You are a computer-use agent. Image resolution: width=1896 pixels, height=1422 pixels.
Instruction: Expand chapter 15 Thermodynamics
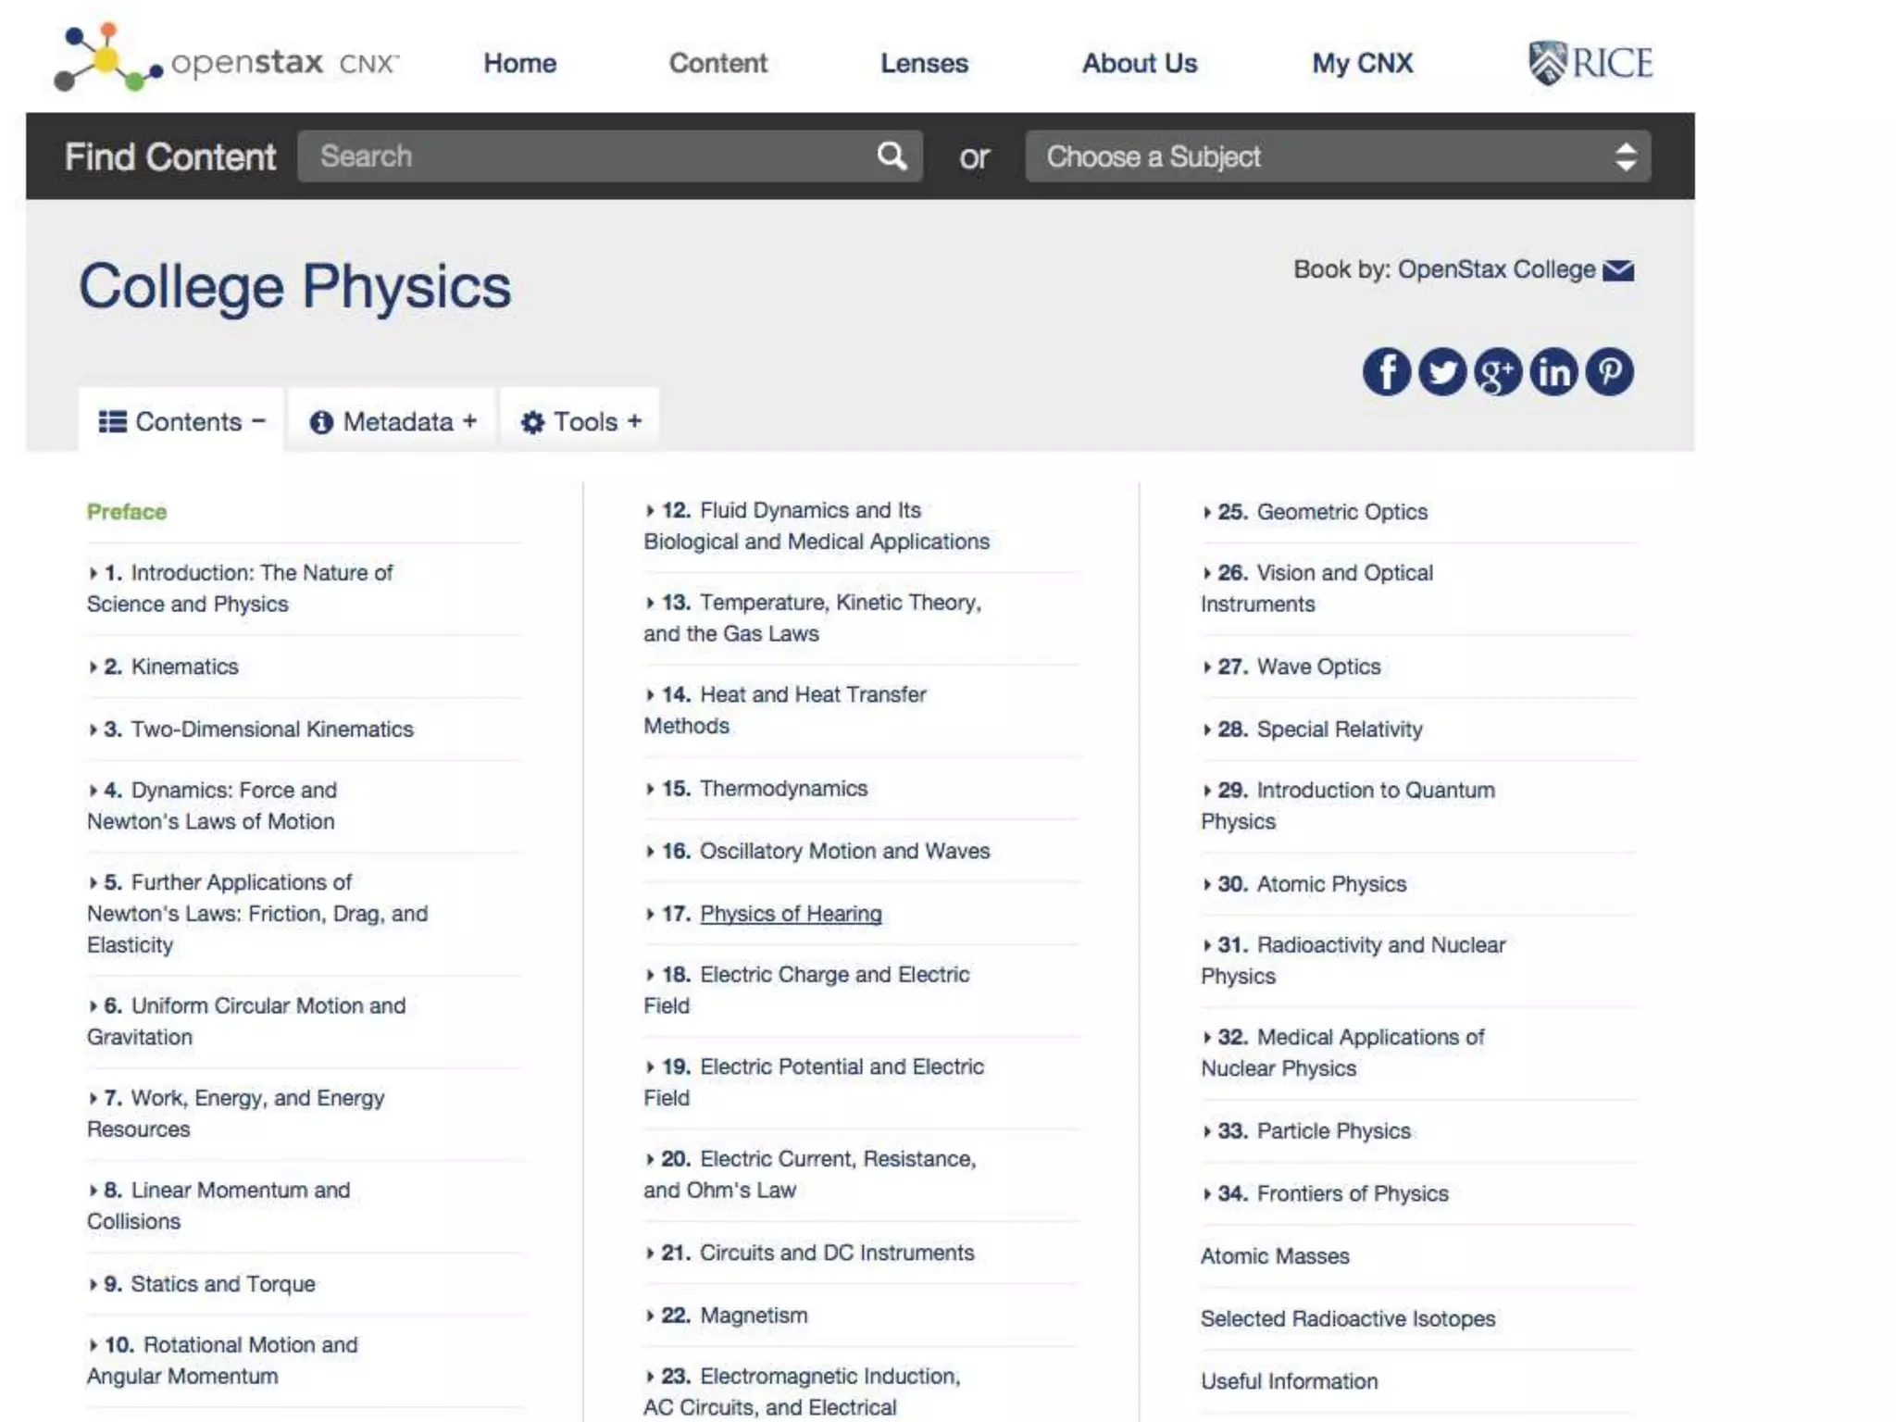782,789
